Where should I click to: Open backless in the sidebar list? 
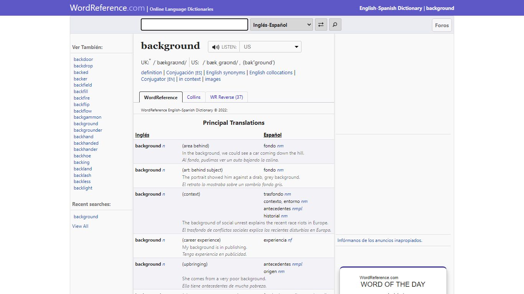point(82,181)
